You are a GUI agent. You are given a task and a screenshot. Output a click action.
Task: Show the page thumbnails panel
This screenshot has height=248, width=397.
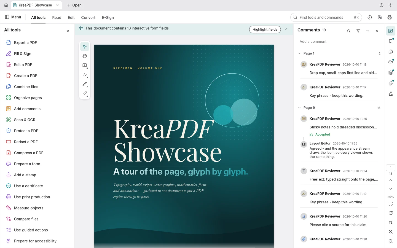pyautogui.click(x=391, y=52)
